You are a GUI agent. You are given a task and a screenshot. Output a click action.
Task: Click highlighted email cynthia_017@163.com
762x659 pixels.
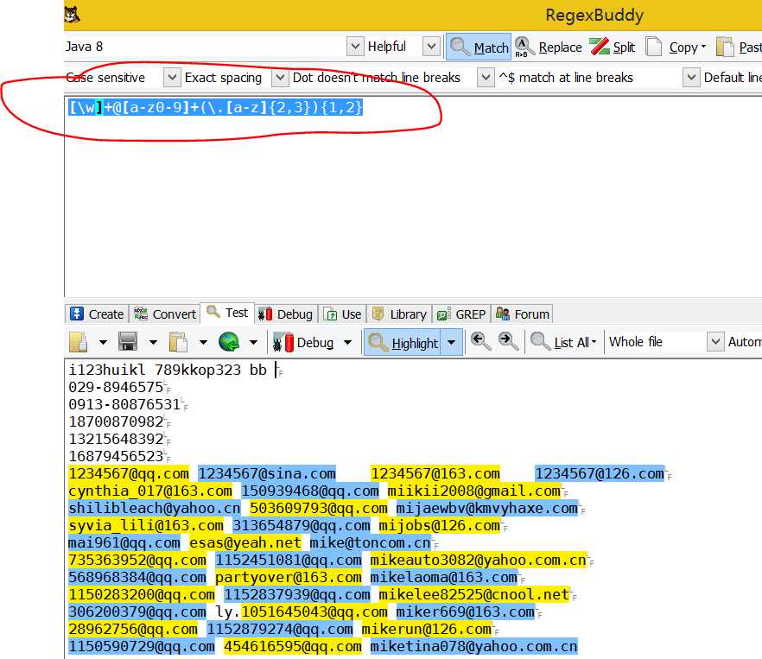point(150,491)
